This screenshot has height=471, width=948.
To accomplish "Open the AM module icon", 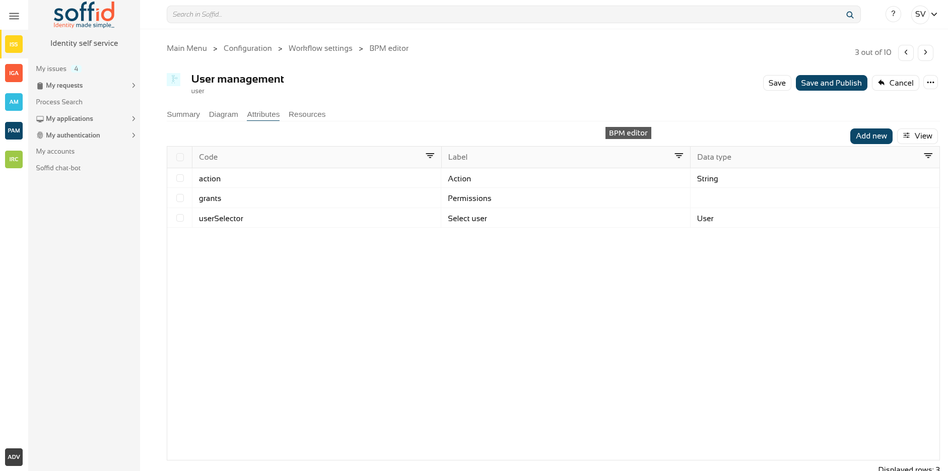I will pos(14,102).
